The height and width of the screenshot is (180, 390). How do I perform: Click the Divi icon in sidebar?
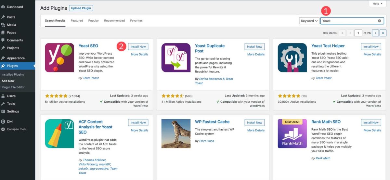click(x=3, y=122)
